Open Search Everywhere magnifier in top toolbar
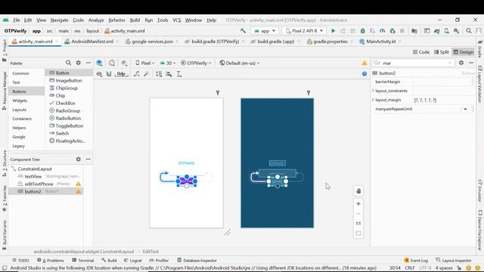This screenshot has width=484, height=272. 469,31
